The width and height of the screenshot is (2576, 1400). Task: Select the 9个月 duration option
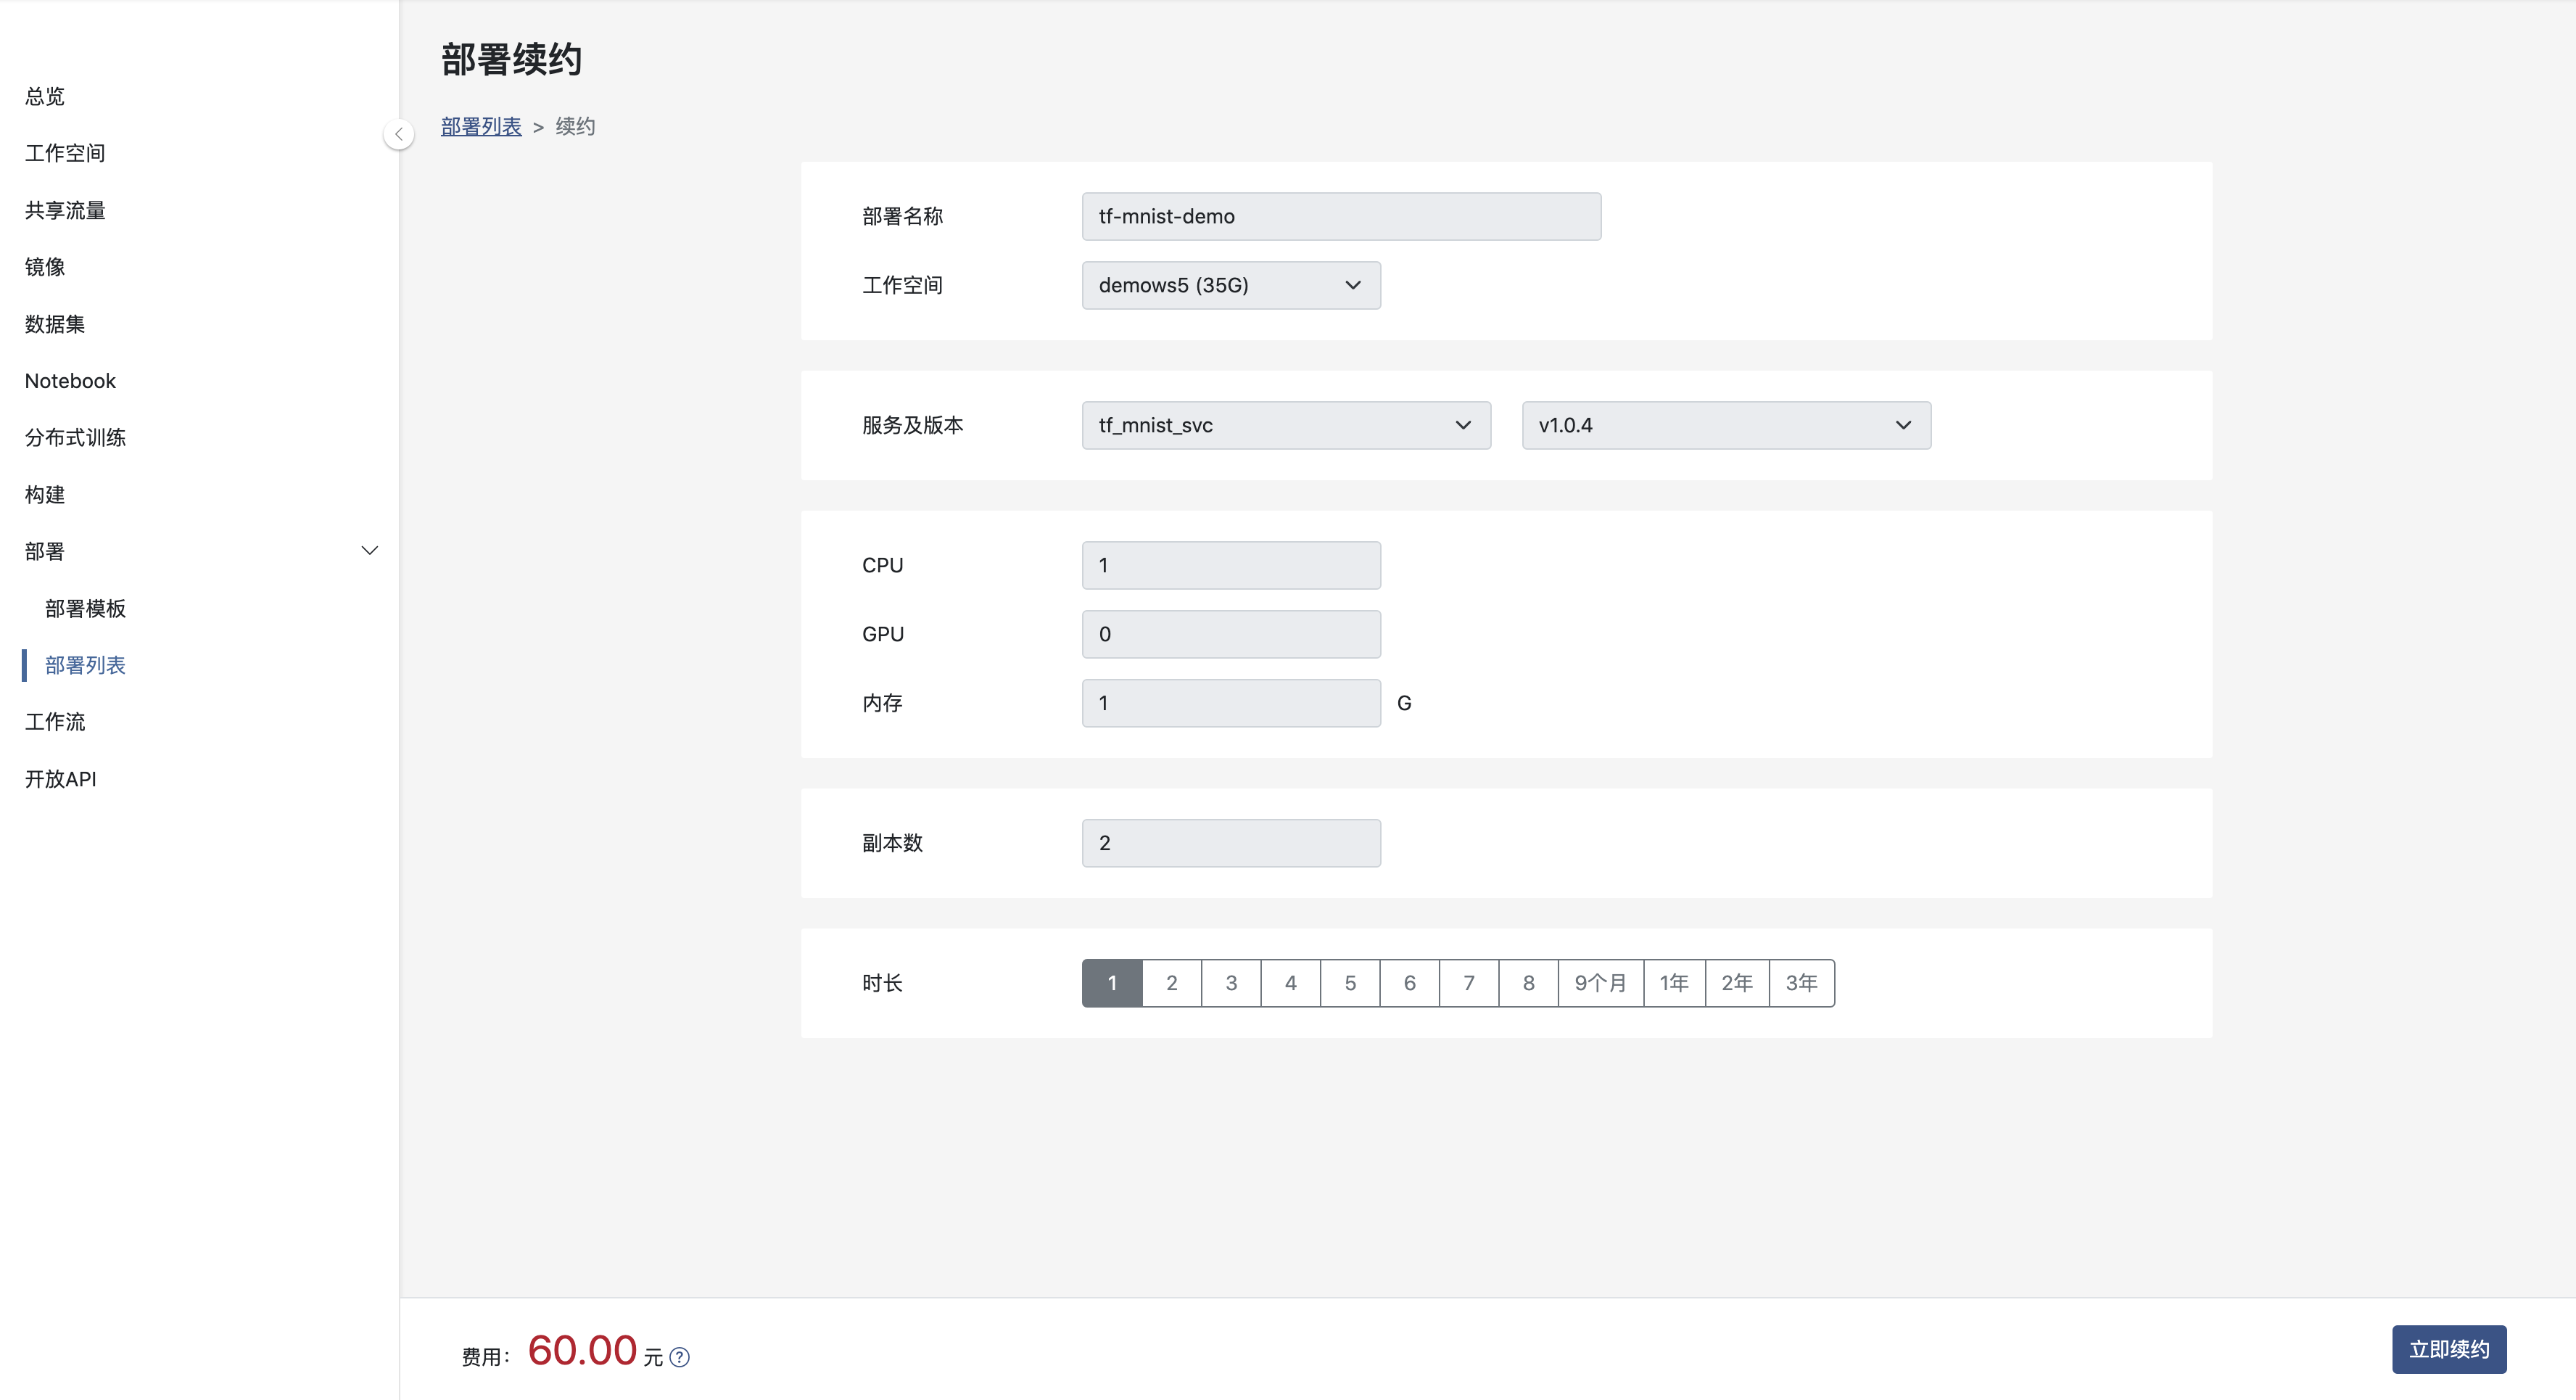click(x=1600, y=983)
